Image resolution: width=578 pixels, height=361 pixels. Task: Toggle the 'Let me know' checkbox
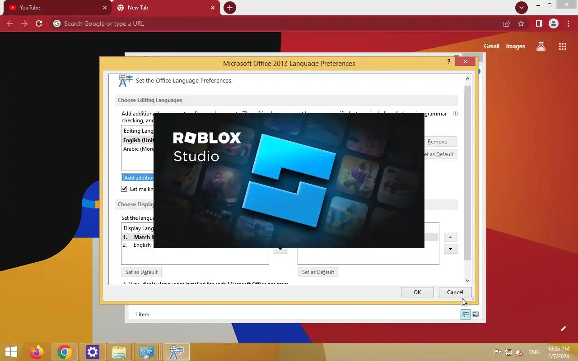pyautogui.click(x=124, y=189)
